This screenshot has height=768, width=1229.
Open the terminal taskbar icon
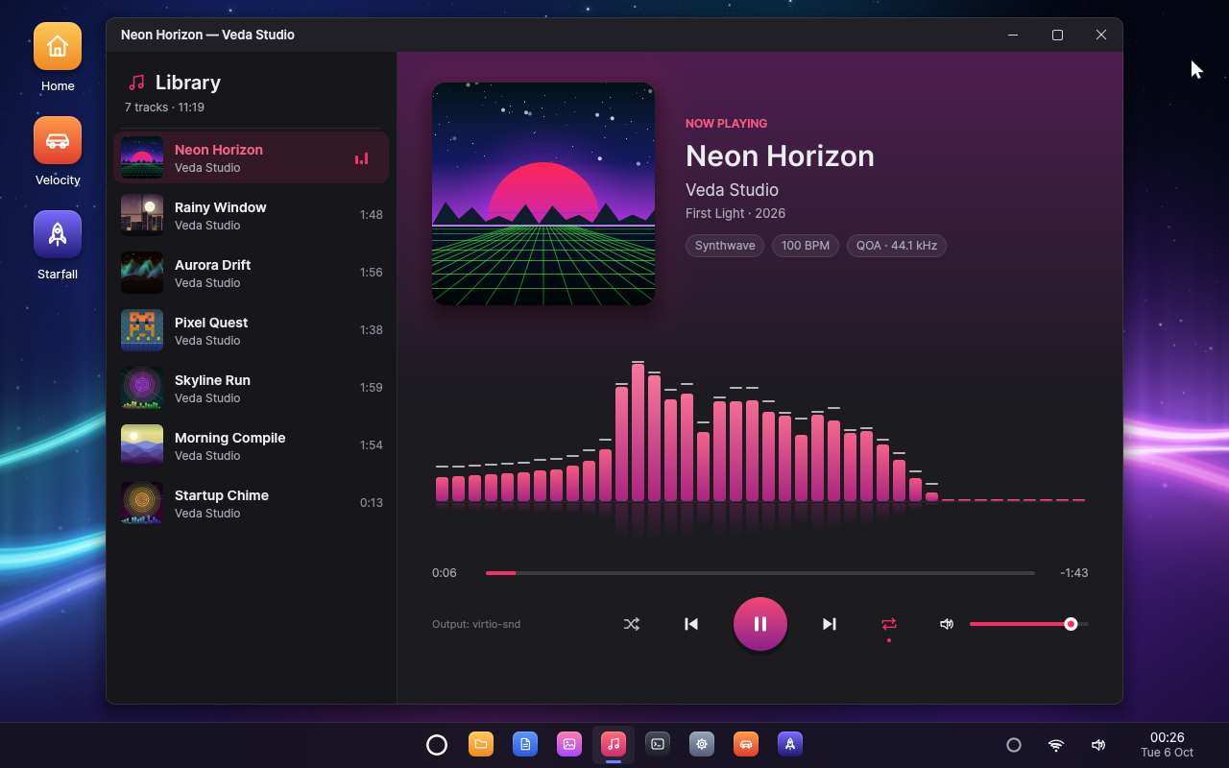coord(658,744)
